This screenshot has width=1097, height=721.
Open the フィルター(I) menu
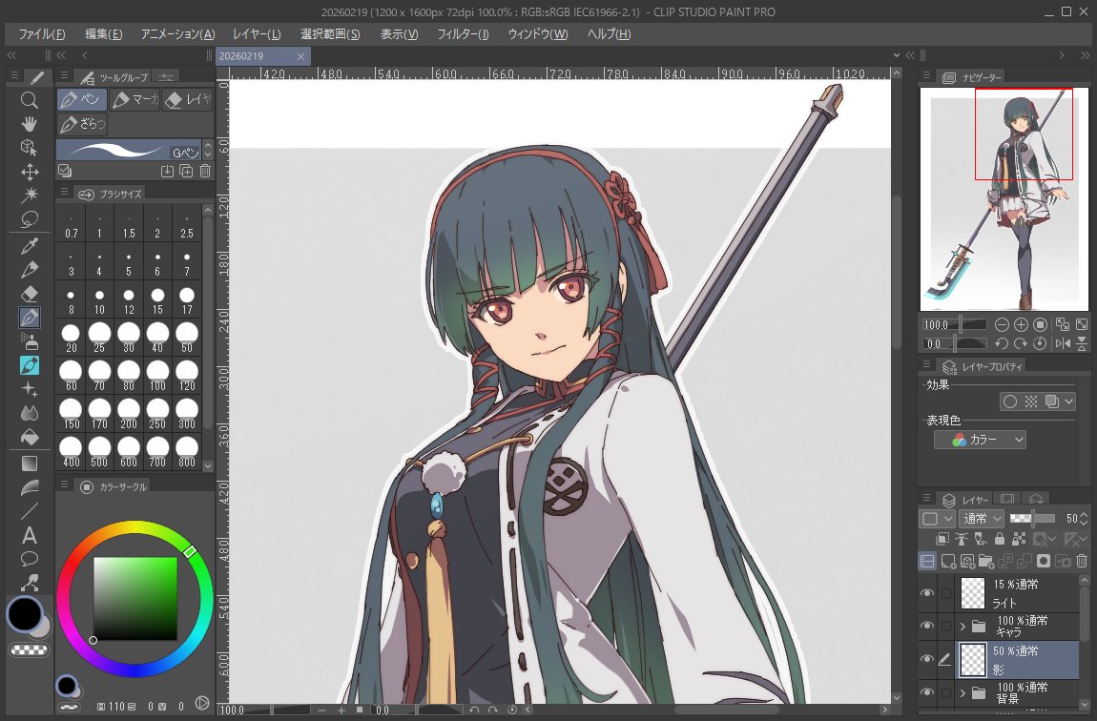[463, 34]
